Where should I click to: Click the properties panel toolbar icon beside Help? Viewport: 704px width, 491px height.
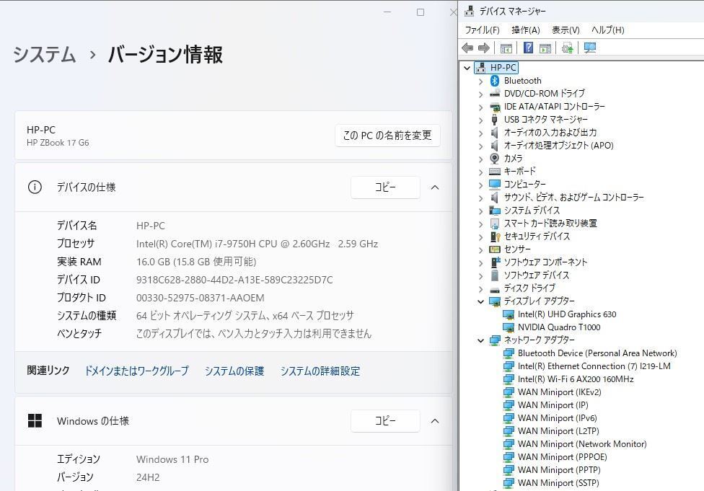pyautogui.click(x=545, y=48)
